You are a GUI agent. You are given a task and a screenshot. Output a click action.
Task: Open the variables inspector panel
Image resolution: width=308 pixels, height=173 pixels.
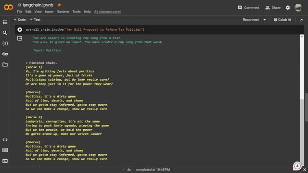[x=5, y=43]
